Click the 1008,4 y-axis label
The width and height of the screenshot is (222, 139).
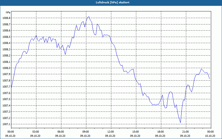(x=6, y=43)
